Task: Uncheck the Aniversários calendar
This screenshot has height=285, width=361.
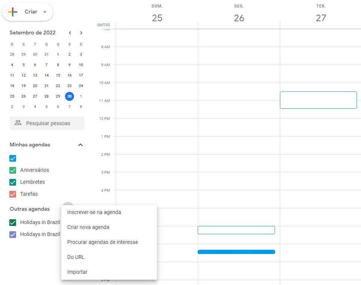Action: tap(13, 170)
